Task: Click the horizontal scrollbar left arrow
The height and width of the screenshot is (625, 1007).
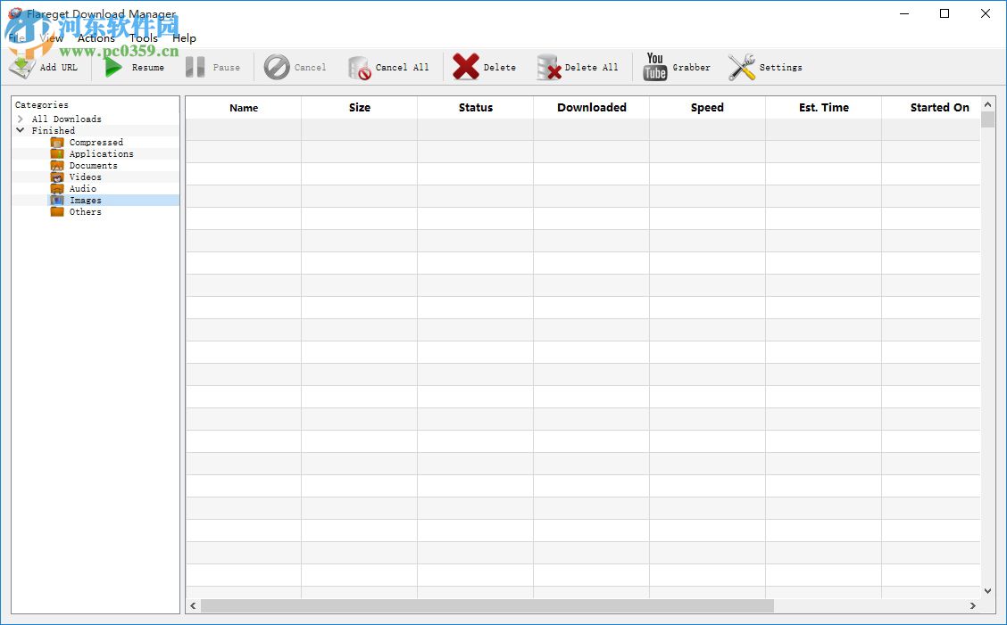Action: 193,605
